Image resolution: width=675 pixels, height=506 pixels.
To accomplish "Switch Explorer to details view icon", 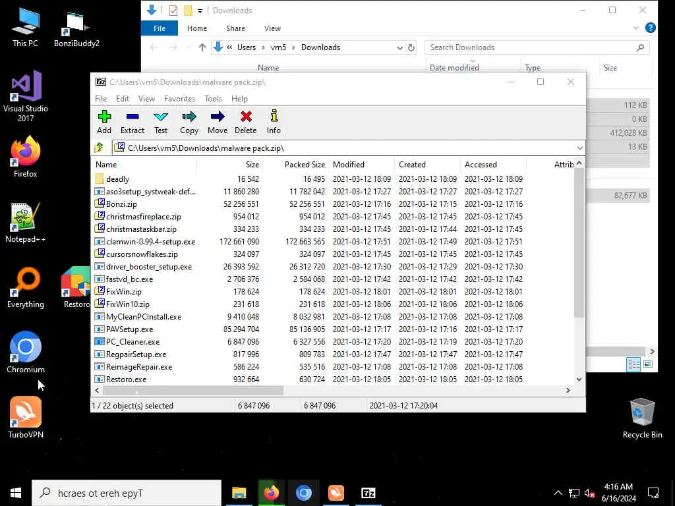I will 633,364.
